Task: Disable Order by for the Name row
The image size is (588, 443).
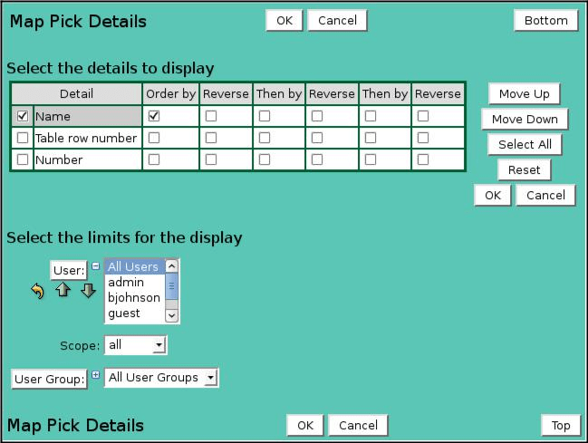Action: point(154,116)
